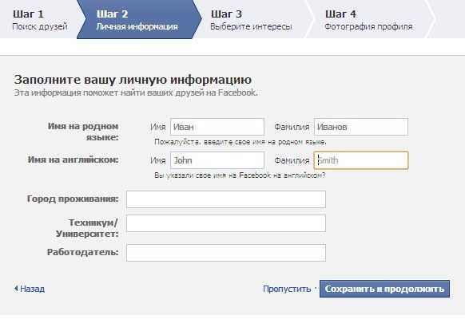Select the Шаг 2 Личная информация step
Viewport: 465px width, 319px height.
(137, 20)
